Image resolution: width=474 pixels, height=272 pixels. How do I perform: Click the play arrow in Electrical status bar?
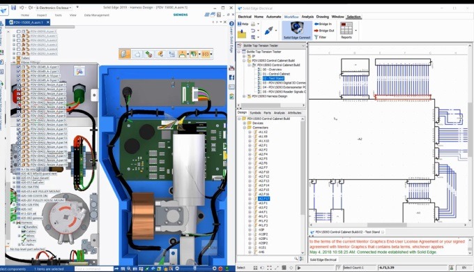pyautogui.click(x=299, y=268)
